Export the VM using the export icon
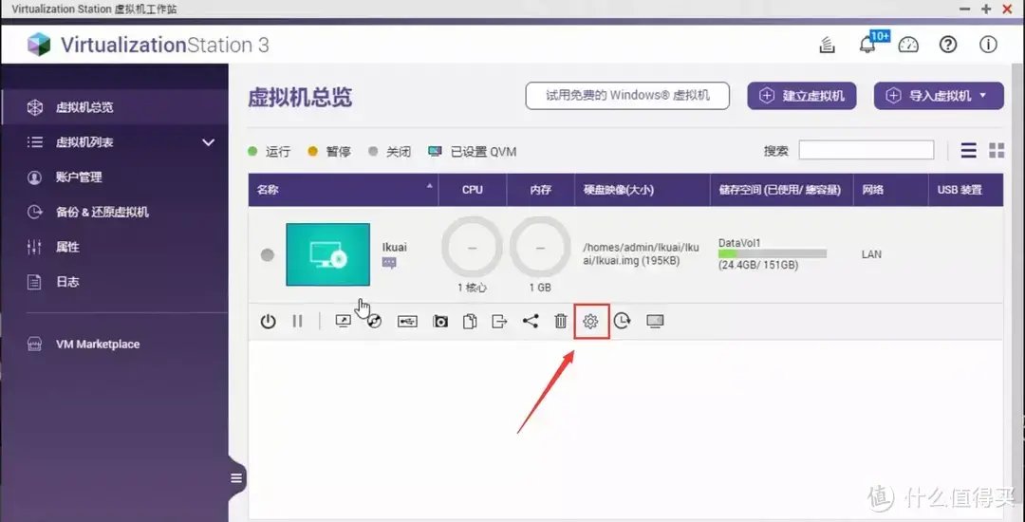1025x522 pixels. (499, 322)
